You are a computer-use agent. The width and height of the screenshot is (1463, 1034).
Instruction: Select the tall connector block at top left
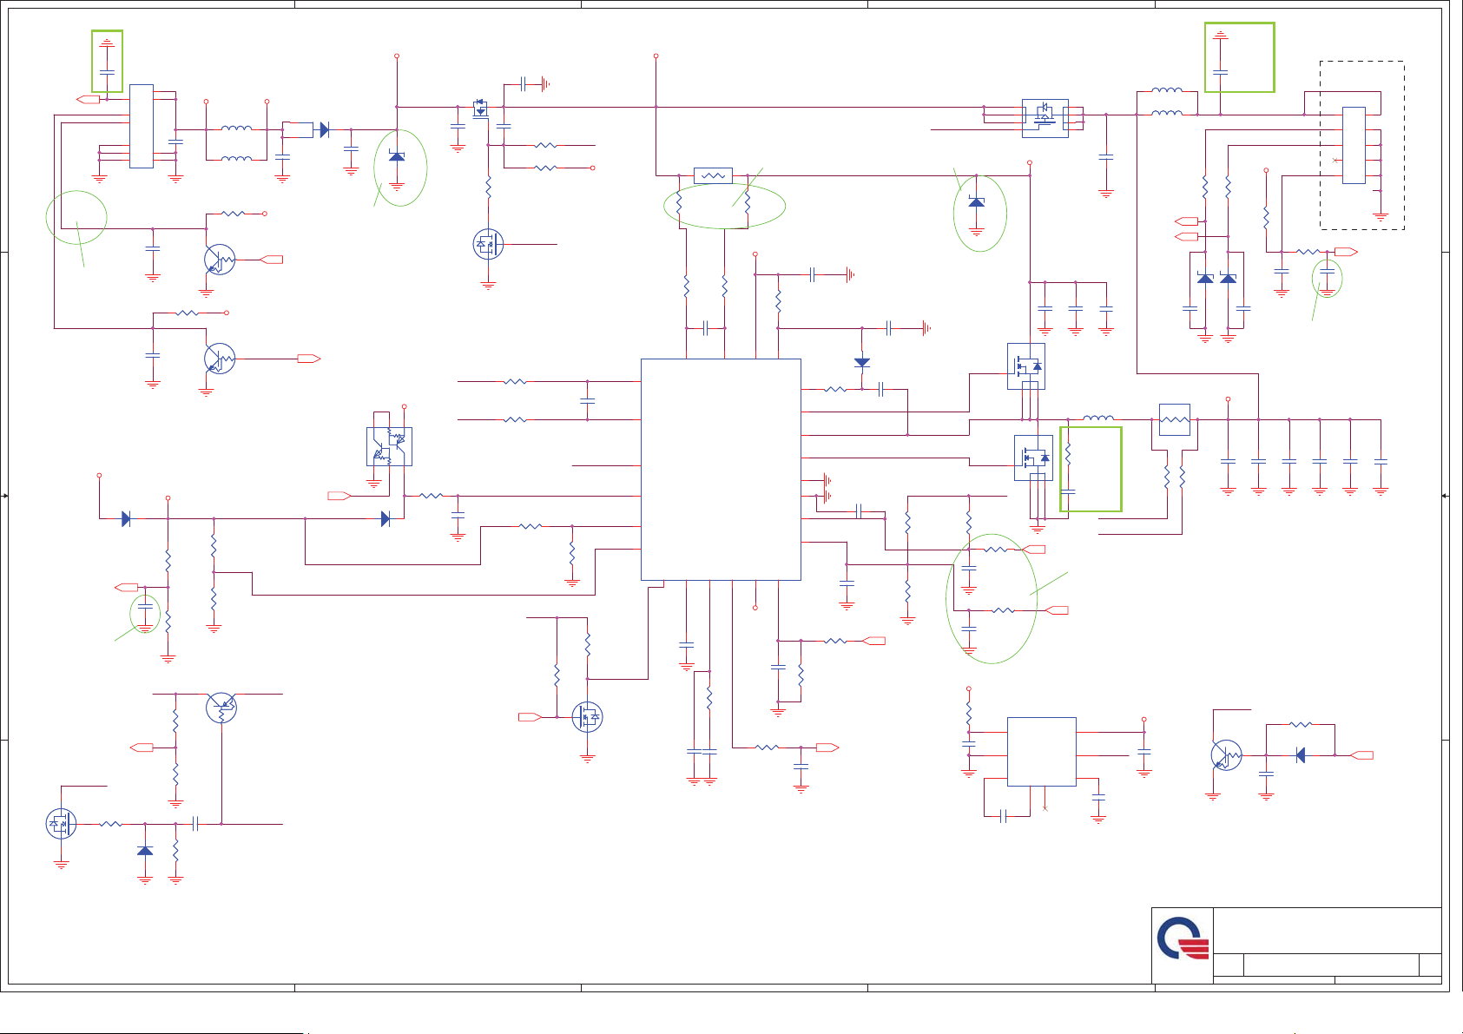142,127
